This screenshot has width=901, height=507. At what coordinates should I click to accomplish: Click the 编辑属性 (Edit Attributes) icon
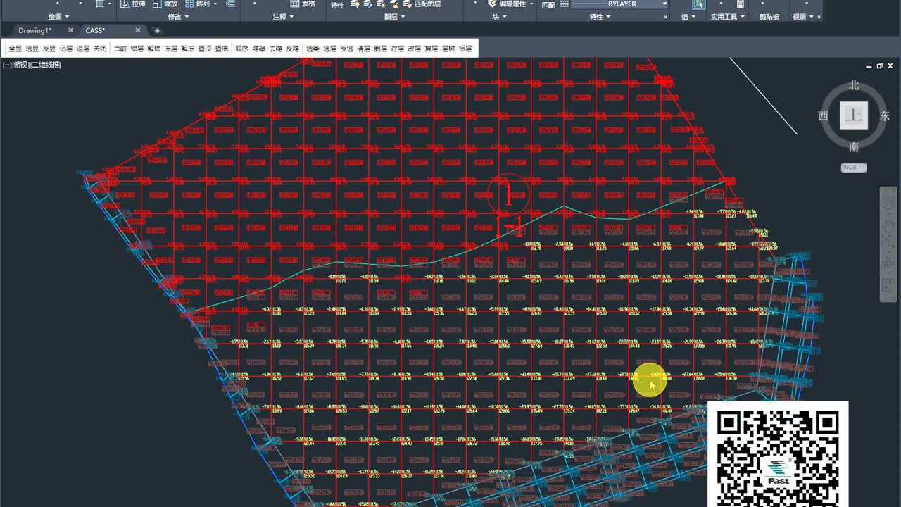(x=493, y=4)
